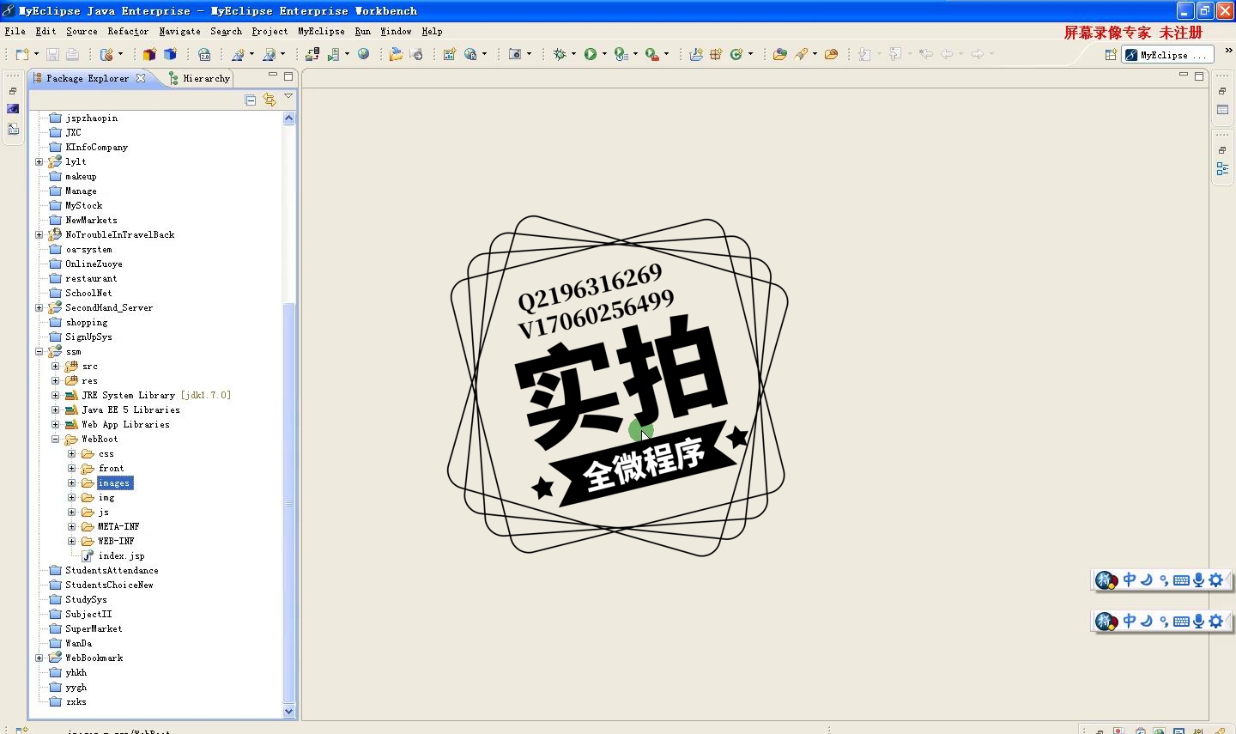Expand the lylt project
Viewport: 1236px width, 734px height.
(39, 162)
